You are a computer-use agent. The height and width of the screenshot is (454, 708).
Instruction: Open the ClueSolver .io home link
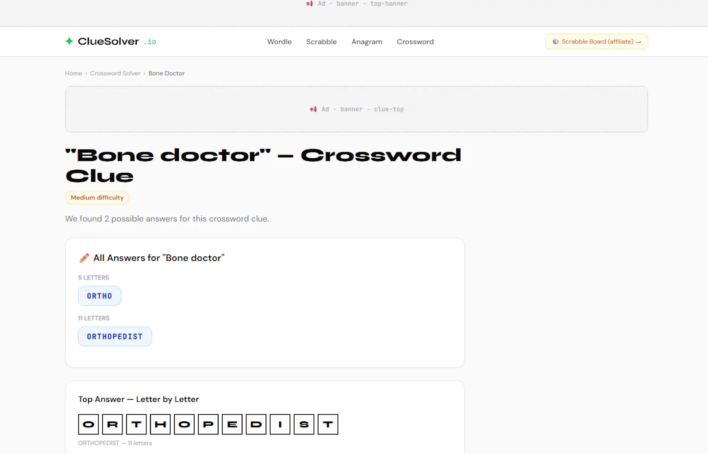[x=111, y=41]
